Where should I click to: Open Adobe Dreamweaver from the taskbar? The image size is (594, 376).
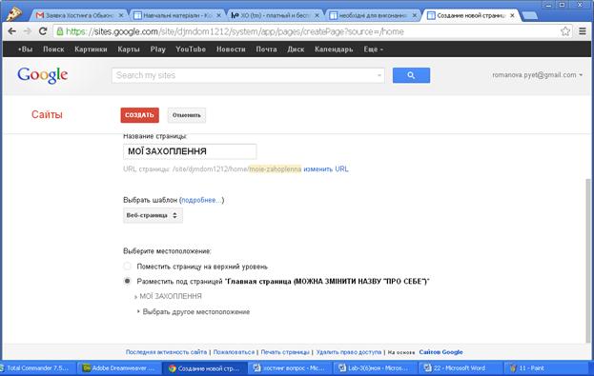point(119,368)
